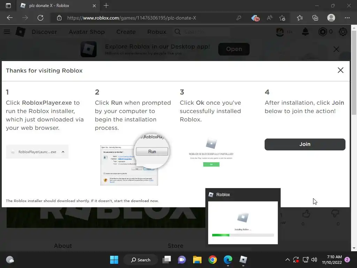Open the Roblox avatar profile icon
This screenshot has height=268, width=357.
click(280, 32)
